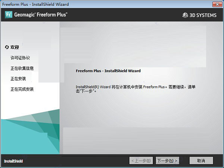
Task: Select the 正在完成安装 step
Action: [22, 89]
